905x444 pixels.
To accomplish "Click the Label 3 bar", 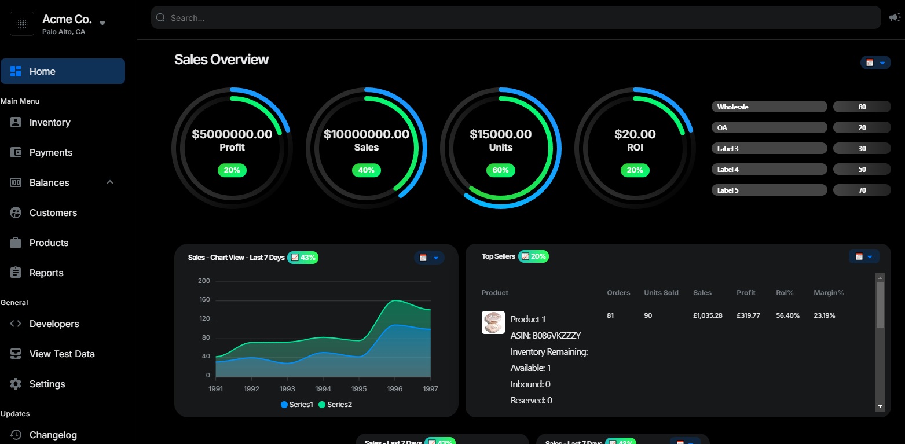I will click(x=770, y=148).
